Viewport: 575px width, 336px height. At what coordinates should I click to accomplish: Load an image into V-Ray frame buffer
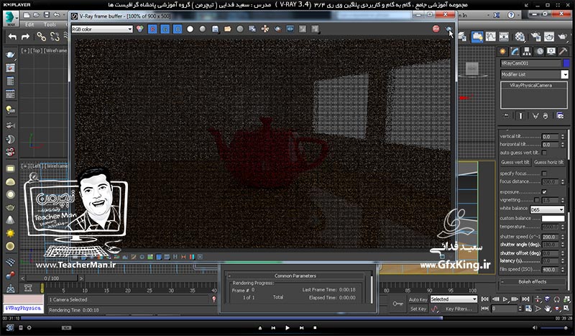(x=228, y=29)
